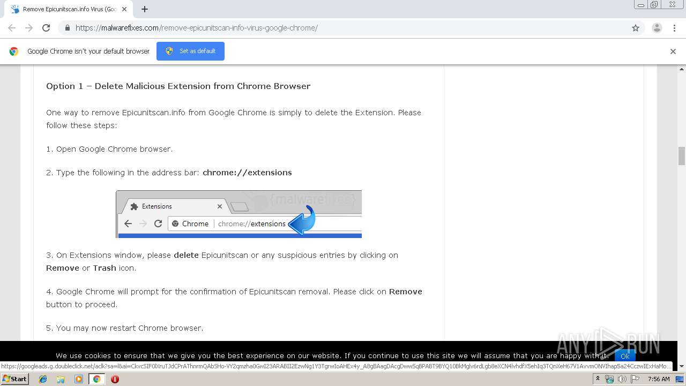
Task: Click Show desktop button
Action: (680, 379)
